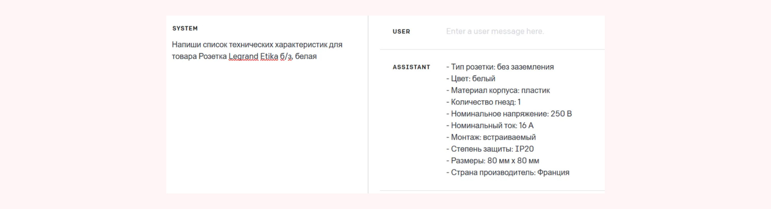Click the underlined word "Etika"
771x209 pixels.
(269, 56)
